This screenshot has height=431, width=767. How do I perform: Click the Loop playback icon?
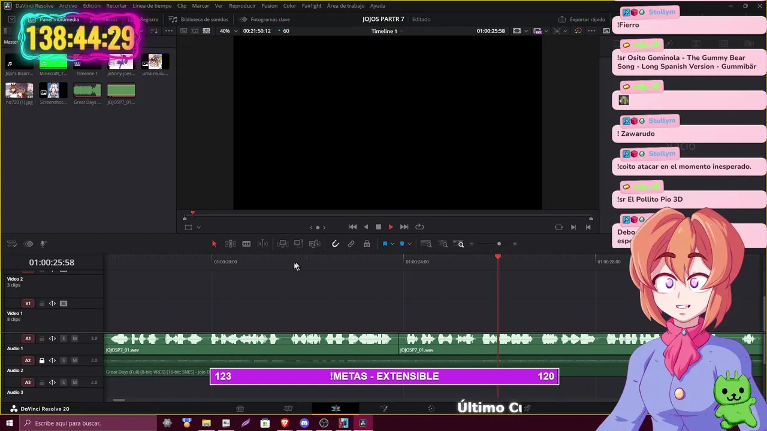coord(419,227)
